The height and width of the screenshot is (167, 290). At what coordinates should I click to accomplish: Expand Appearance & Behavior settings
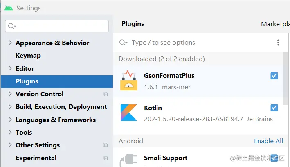(x=10, y=43)
